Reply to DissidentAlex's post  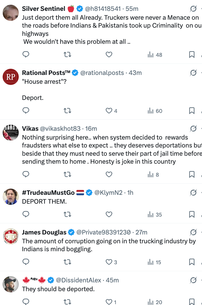point(26,302)
